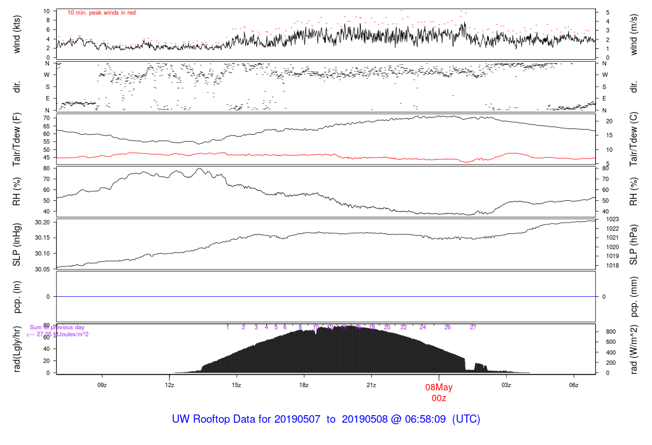This screenshot has width=652, height=445.
Task: Select the 'pcp. (in)' axis label
Action: click(17, 297)
